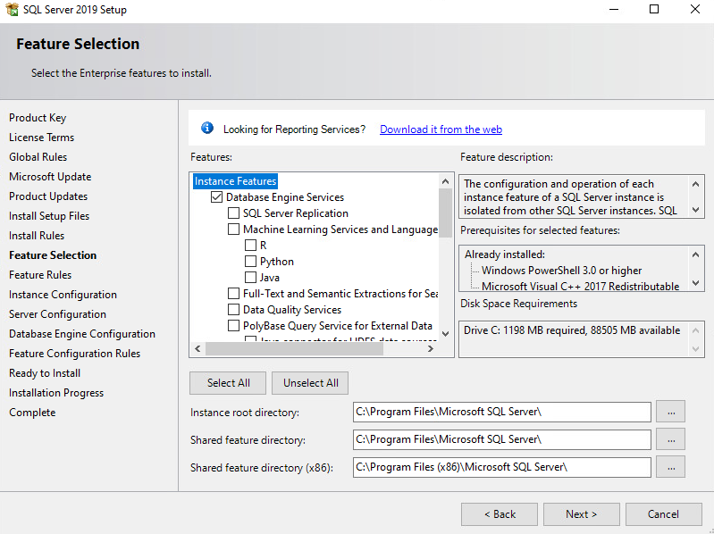This screenshot has height=534, width=714.
Task: Minimize the SQL Server Setup window
Action: (614, 9)
